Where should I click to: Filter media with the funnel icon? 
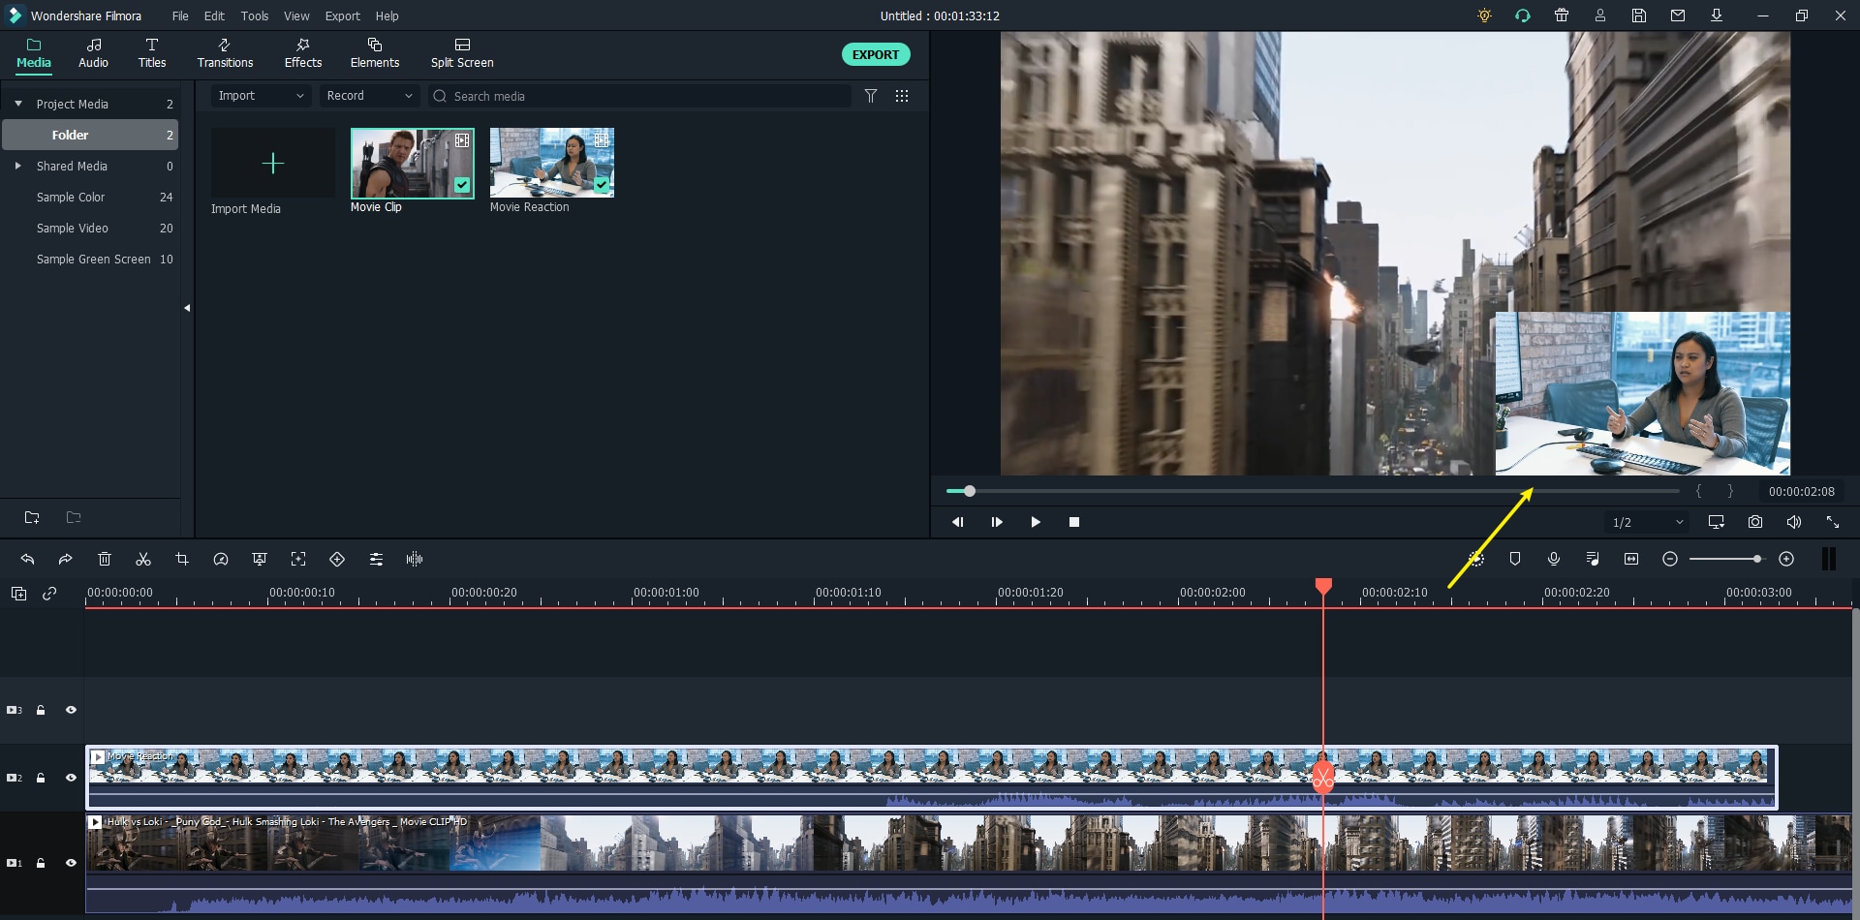[871, 96]
